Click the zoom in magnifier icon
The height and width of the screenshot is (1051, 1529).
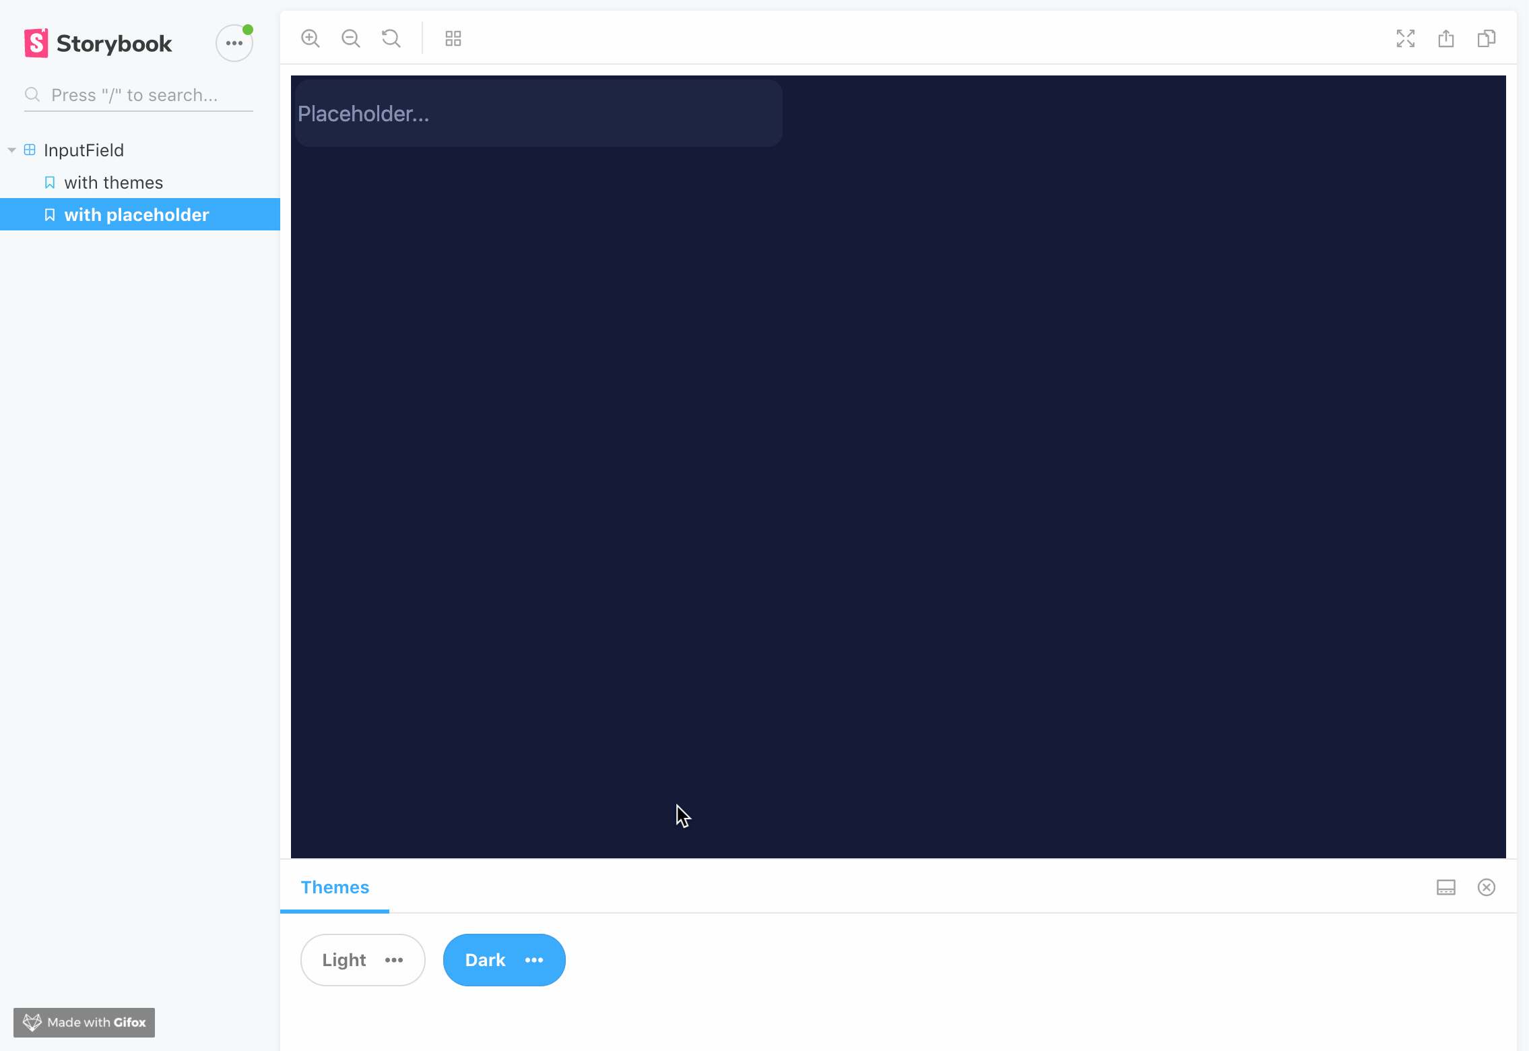point(310,38)
